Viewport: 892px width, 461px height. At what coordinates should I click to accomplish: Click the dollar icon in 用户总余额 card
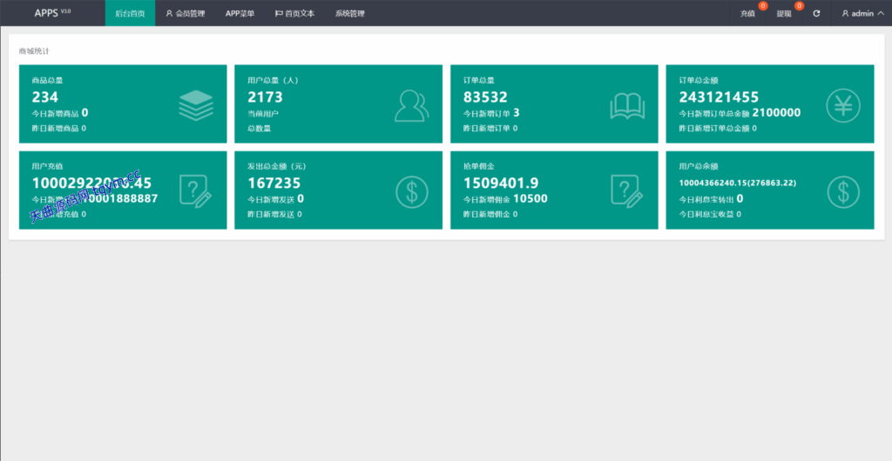tap(843, 191)
